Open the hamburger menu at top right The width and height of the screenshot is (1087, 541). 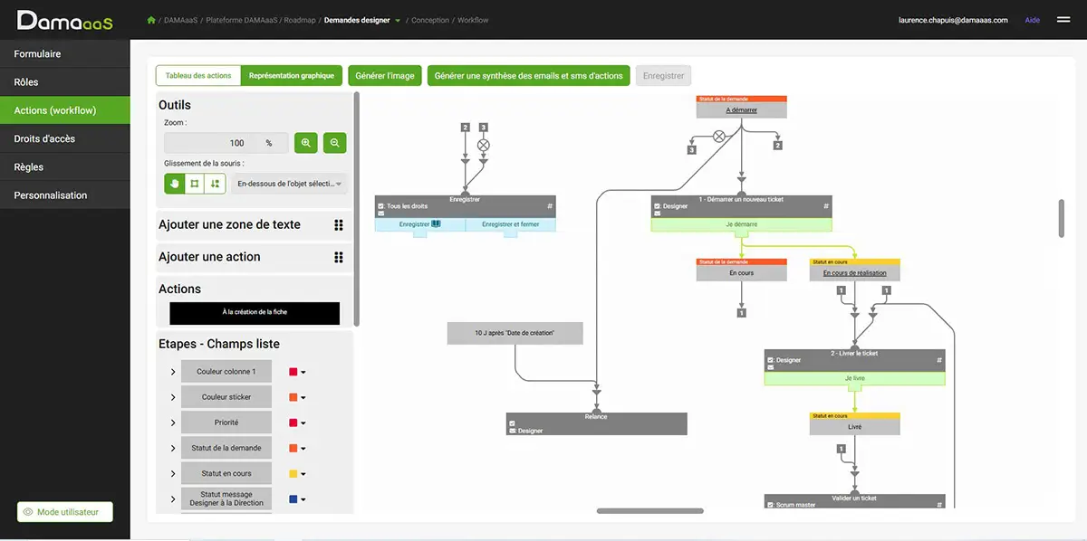(1063, 20)
